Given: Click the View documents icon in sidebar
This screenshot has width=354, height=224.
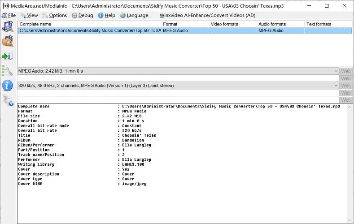Looking at the screenshot, I should [8, 100].
